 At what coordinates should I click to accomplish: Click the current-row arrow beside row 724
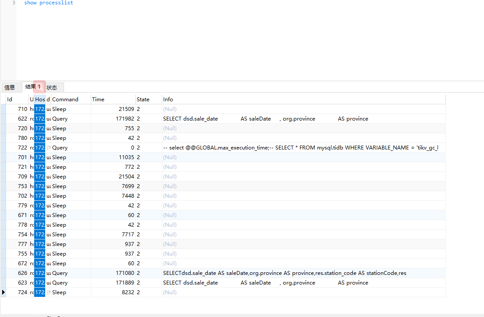(4, 292)
